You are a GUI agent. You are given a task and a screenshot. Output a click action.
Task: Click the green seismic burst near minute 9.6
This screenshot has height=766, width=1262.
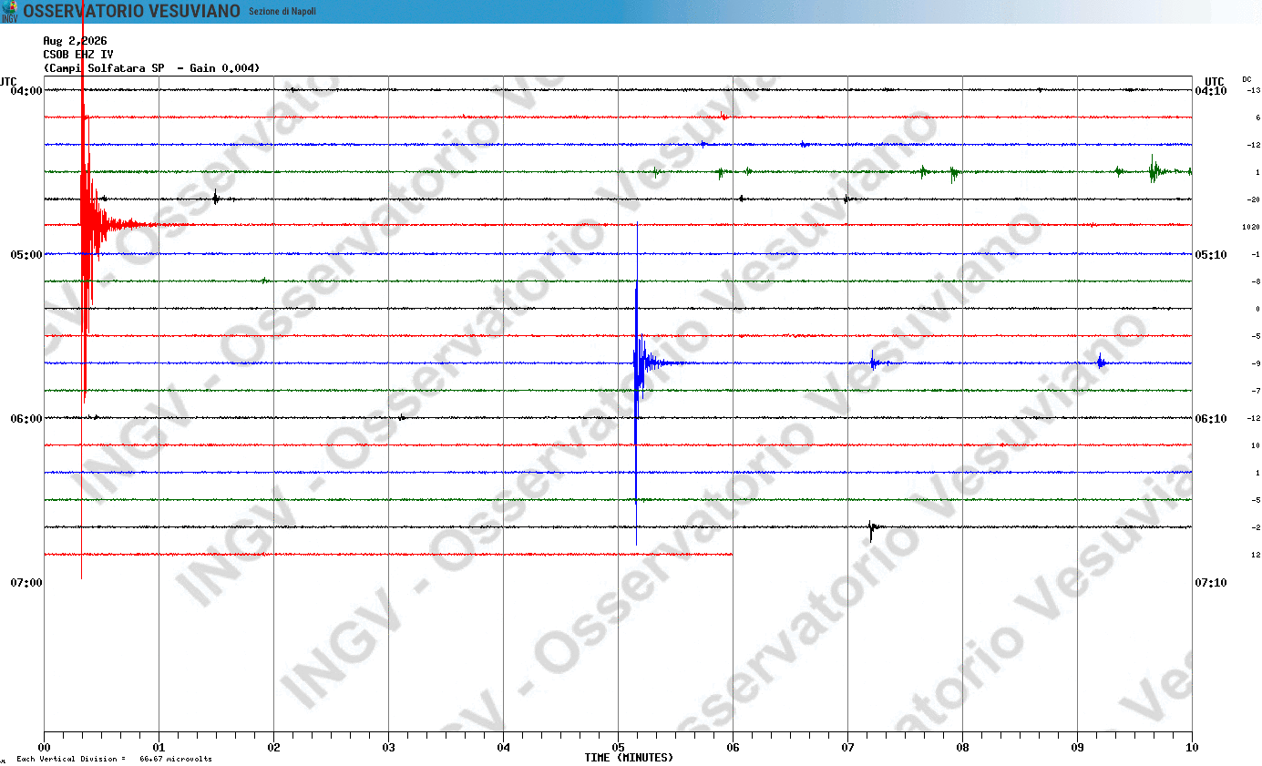[1154, 170]
